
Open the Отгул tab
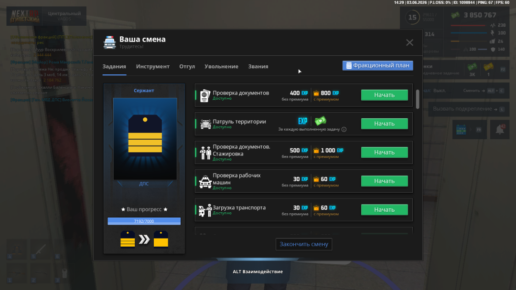click(187, 66)
